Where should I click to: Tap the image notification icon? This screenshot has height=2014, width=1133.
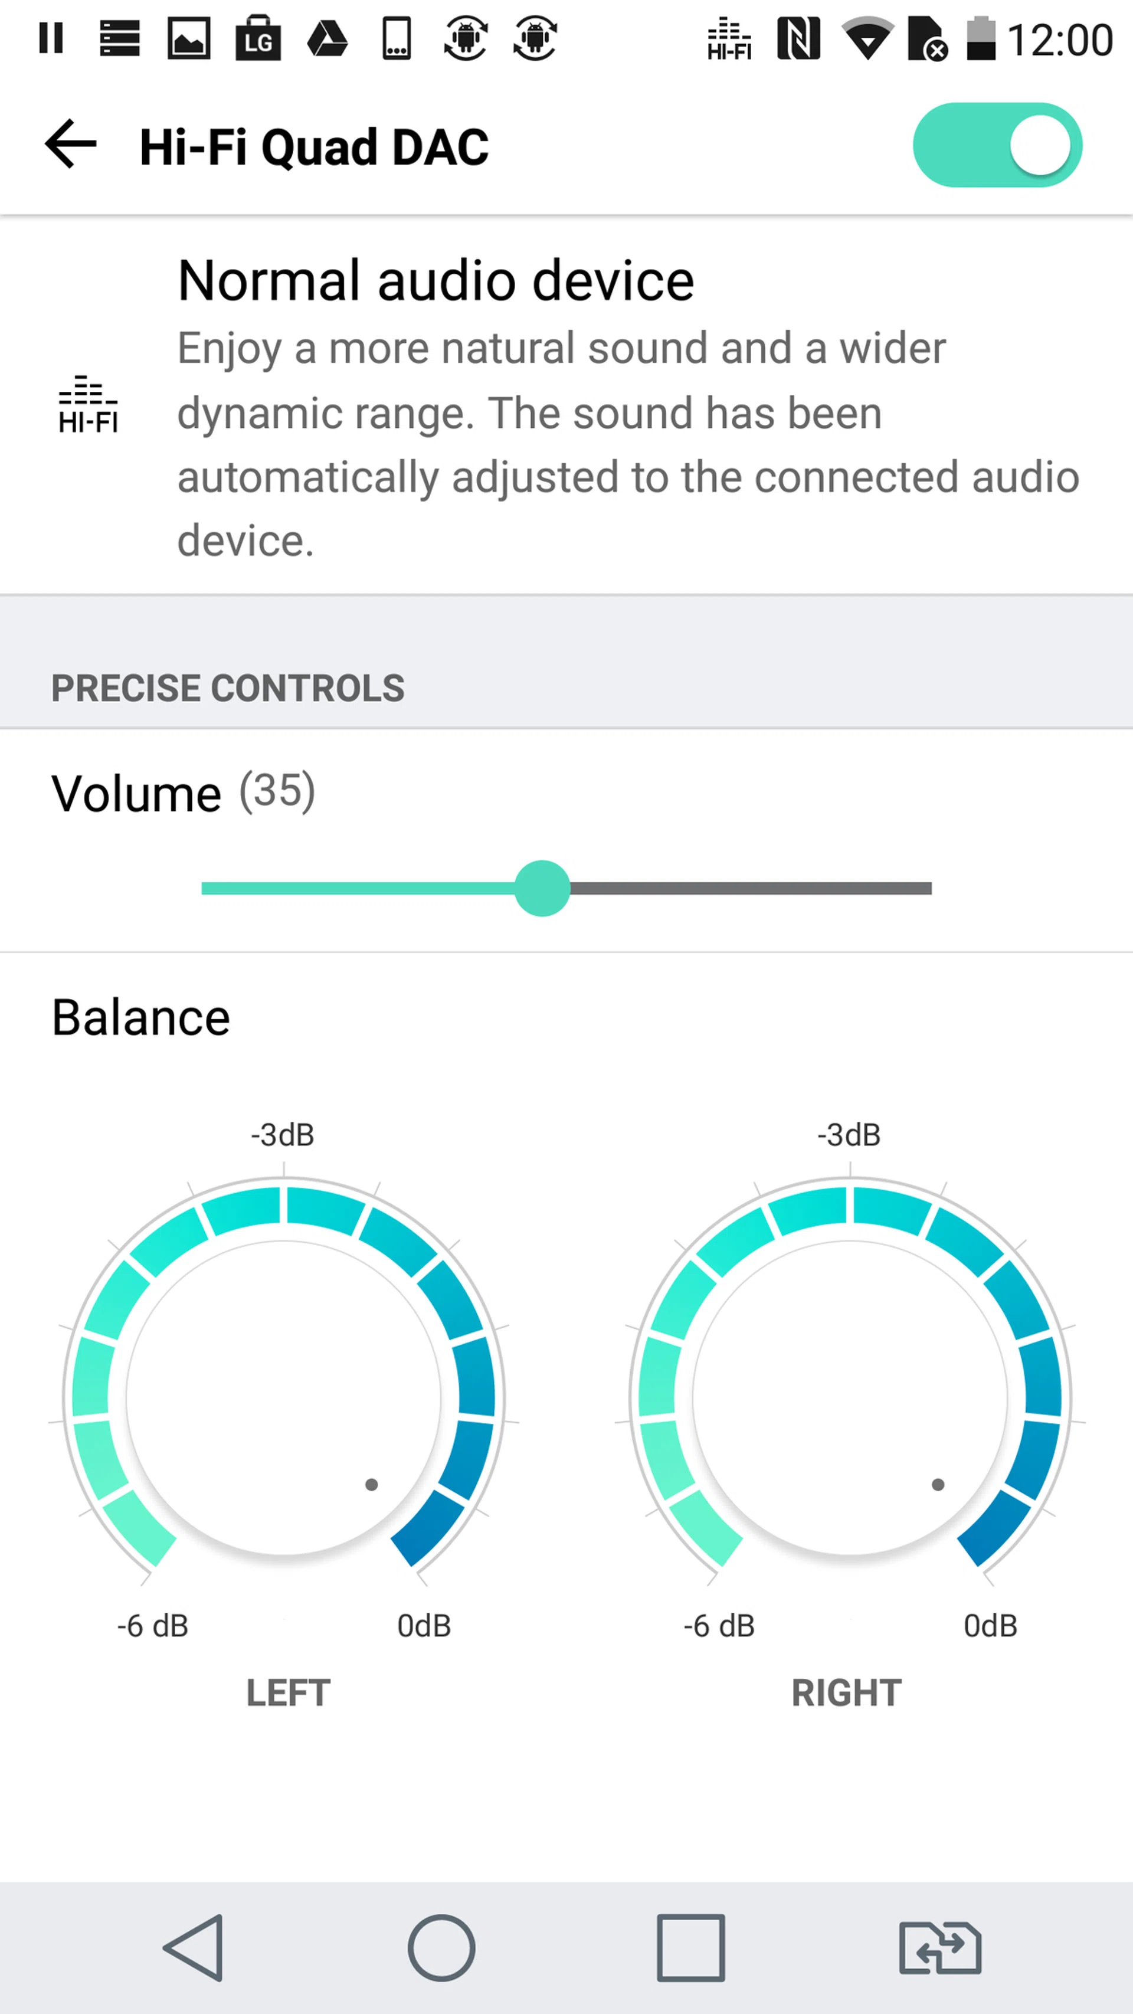pyautogui.click(x=189, y=39)
